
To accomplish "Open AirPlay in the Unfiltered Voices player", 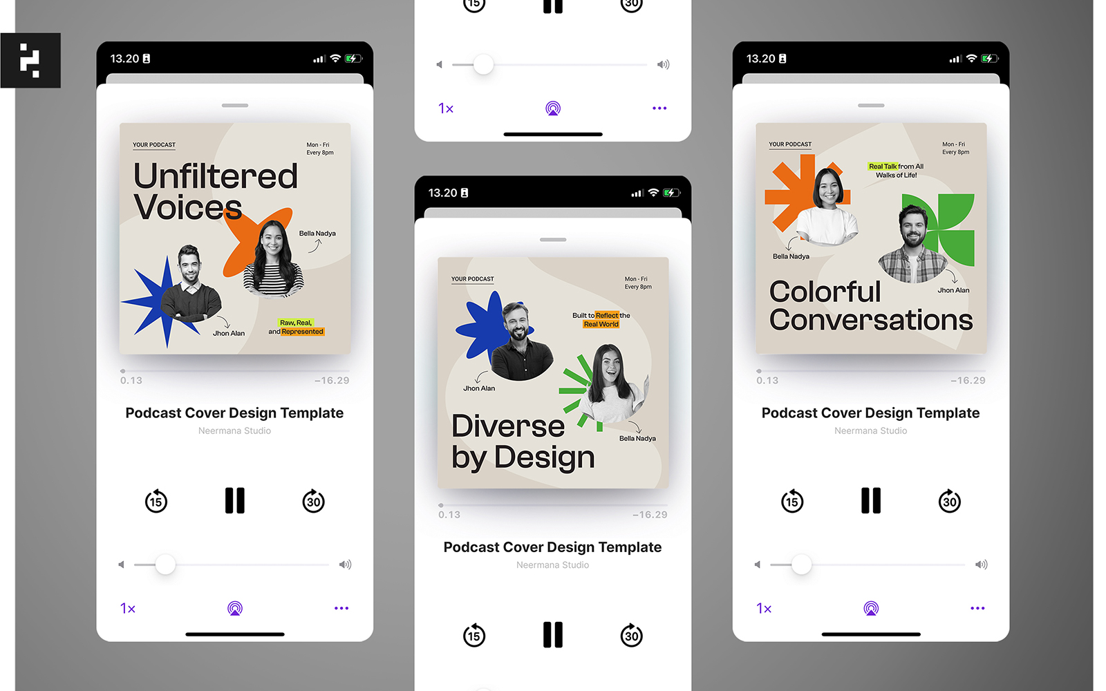I will (235, 608).
